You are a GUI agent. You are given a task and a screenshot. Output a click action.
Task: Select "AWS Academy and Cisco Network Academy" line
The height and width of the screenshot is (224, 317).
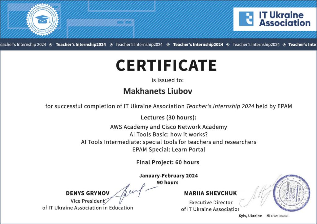coord(169,127)
